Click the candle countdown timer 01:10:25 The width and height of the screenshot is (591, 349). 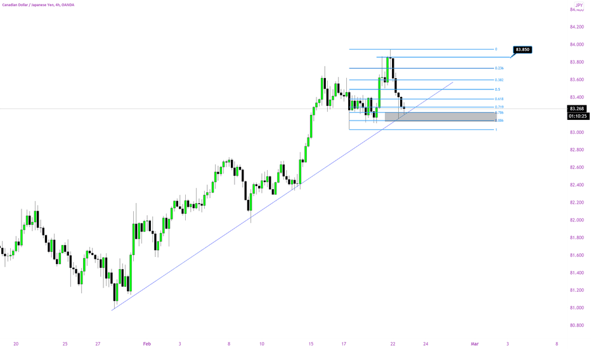click(x=578, y=116)
